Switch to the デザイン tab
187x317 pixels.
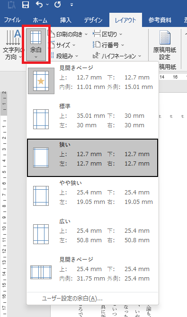pos(93,20)
